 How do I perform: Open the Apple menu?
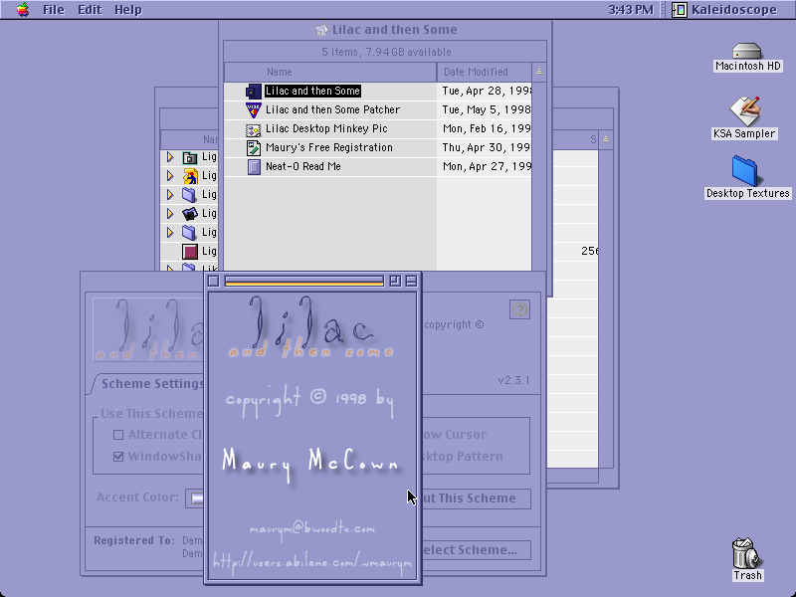[x=22, y=10]
